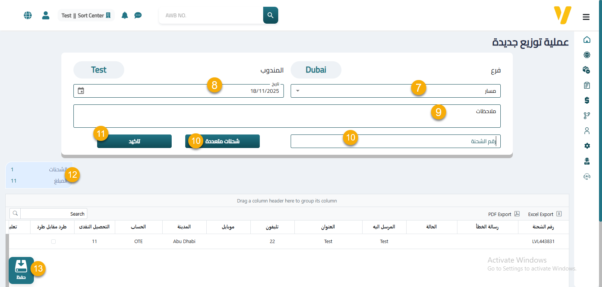Click the تاكيد confirm button
This screenshot has height=287, width=602.
[x=134, y=141]
